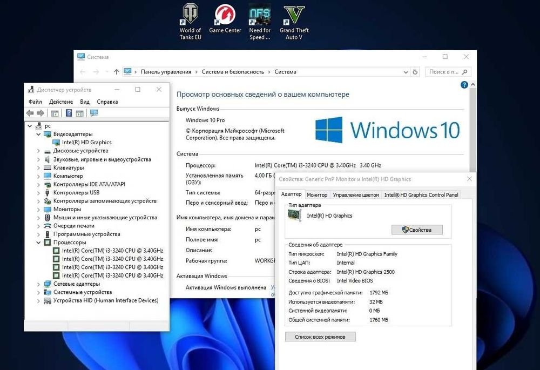Viewport: 540px width, 370px height.
Task: Open the Вид menu
Action: 85,102
